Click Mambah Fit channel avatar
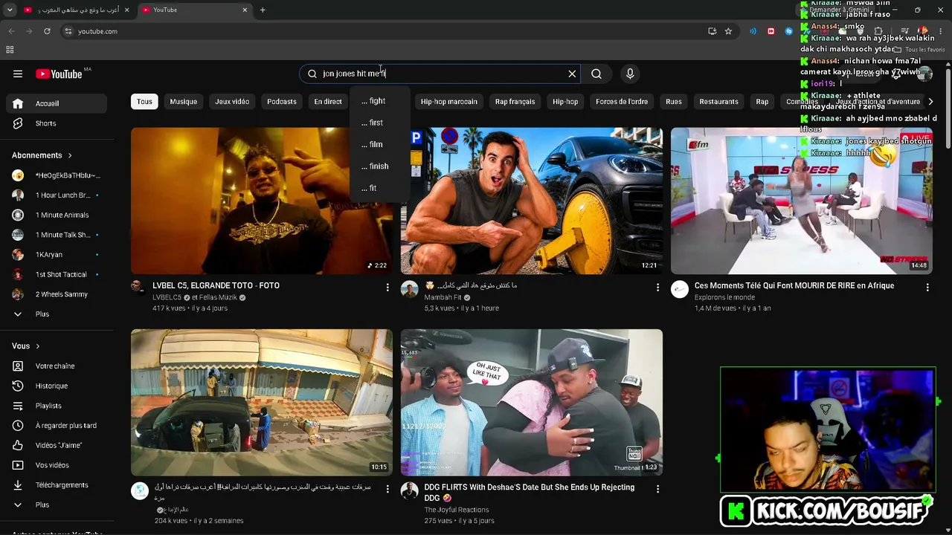This screenshot has width=952, height=535. click(410, 289)
